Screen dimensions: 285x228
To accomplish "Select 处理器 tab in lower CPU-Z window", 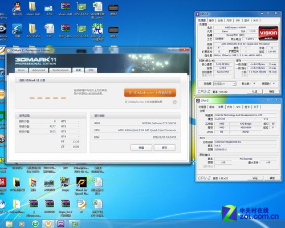I will (202, 107).
